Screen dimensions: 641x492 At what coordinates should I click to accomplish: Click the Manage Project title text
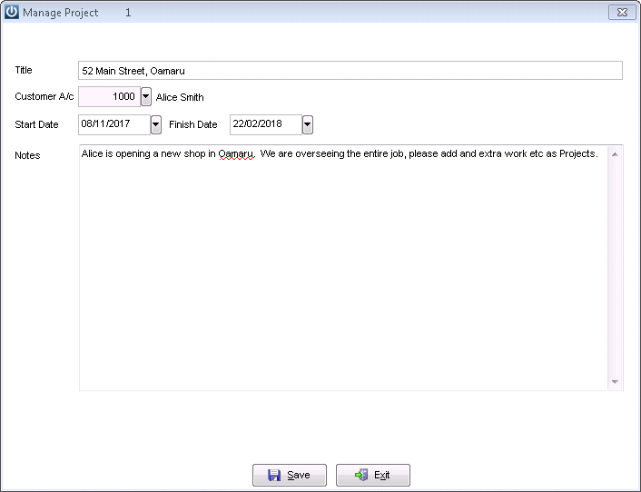(61, 13)
